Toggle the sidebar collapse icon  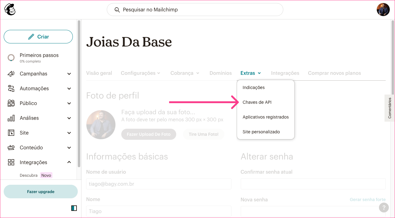[x=74, y=208]
